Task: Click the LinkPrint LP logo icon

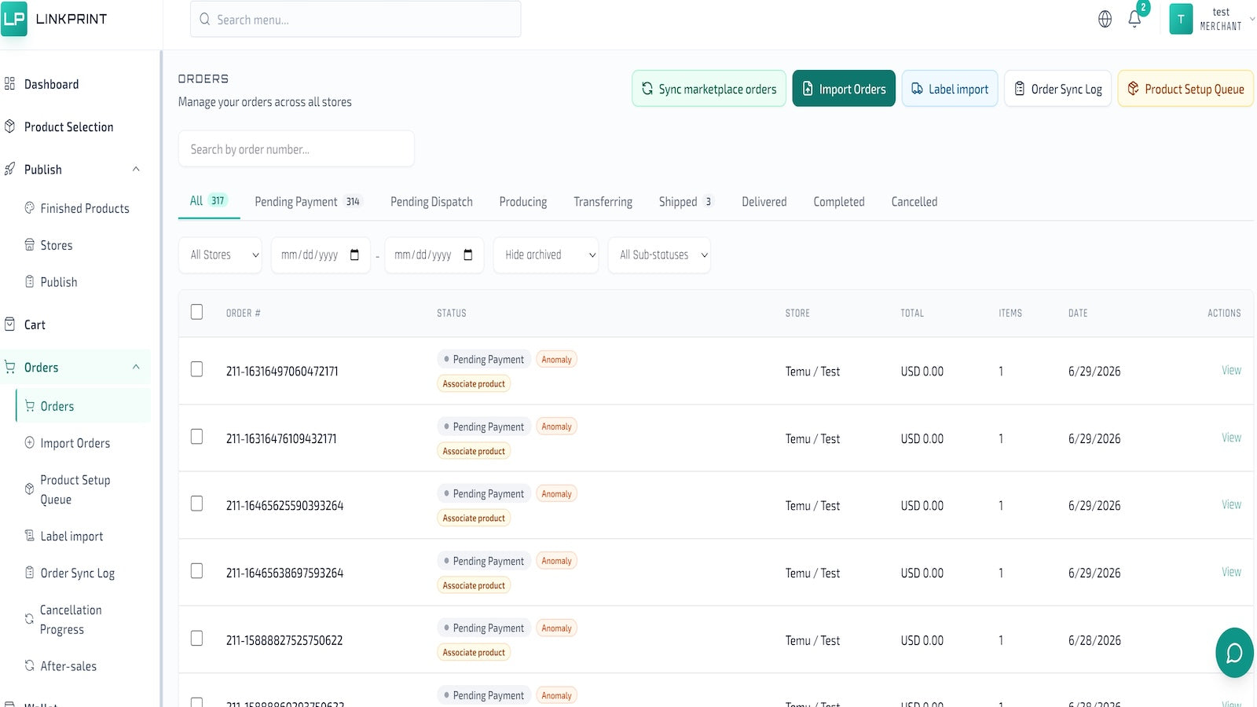Action: coord(14,19)
